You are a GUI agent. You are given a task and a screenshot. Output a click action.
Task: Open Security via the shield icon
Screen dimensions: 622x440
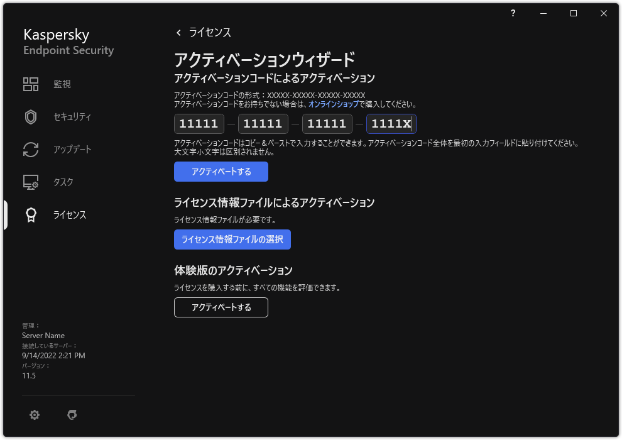pos(31,116)
